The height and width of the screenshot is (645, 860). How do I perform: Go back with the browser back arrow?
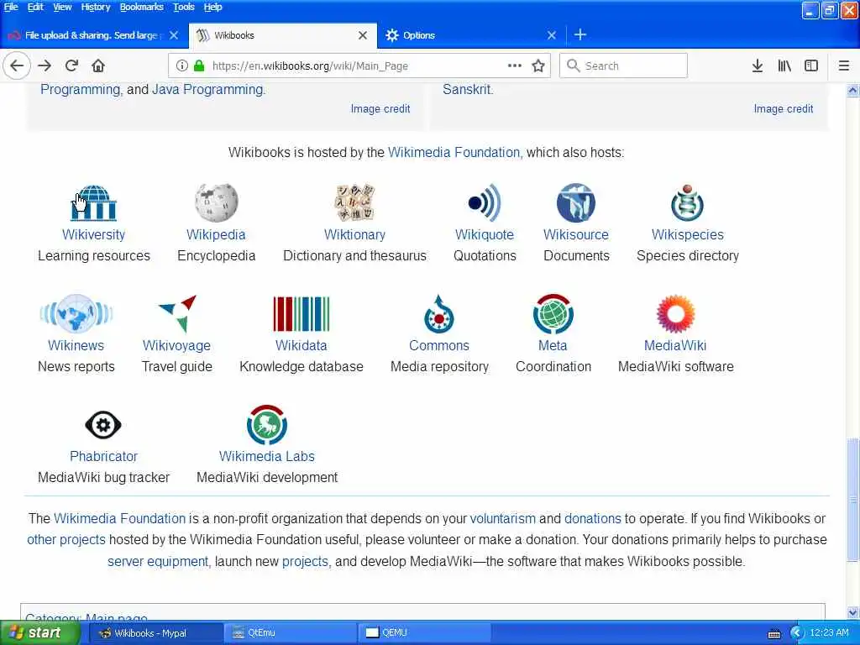[x=17, y=66]
